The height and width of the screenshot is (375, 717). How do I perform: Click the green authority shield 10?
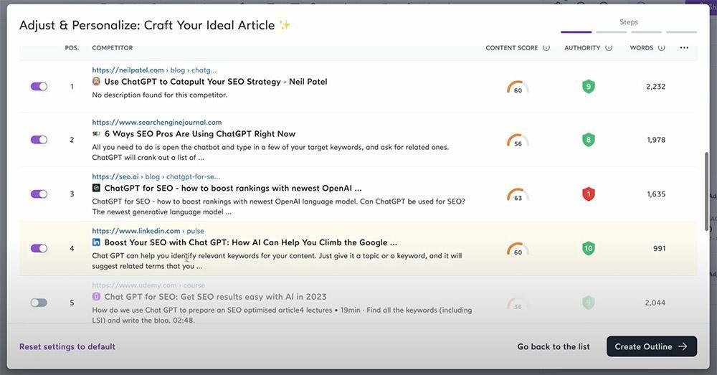[x=589, y=248]
